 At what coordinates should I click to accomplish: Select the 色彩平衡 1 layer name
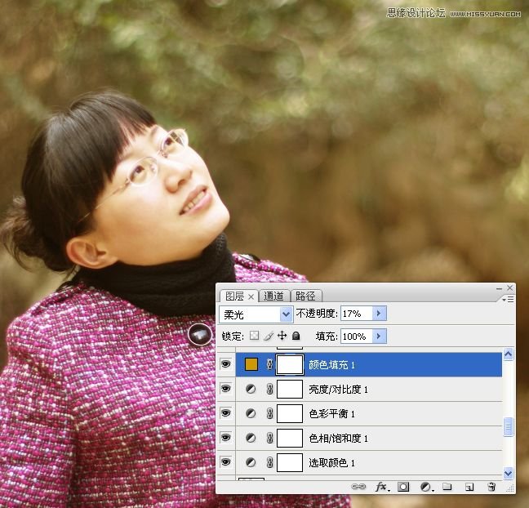coord(332,414)
